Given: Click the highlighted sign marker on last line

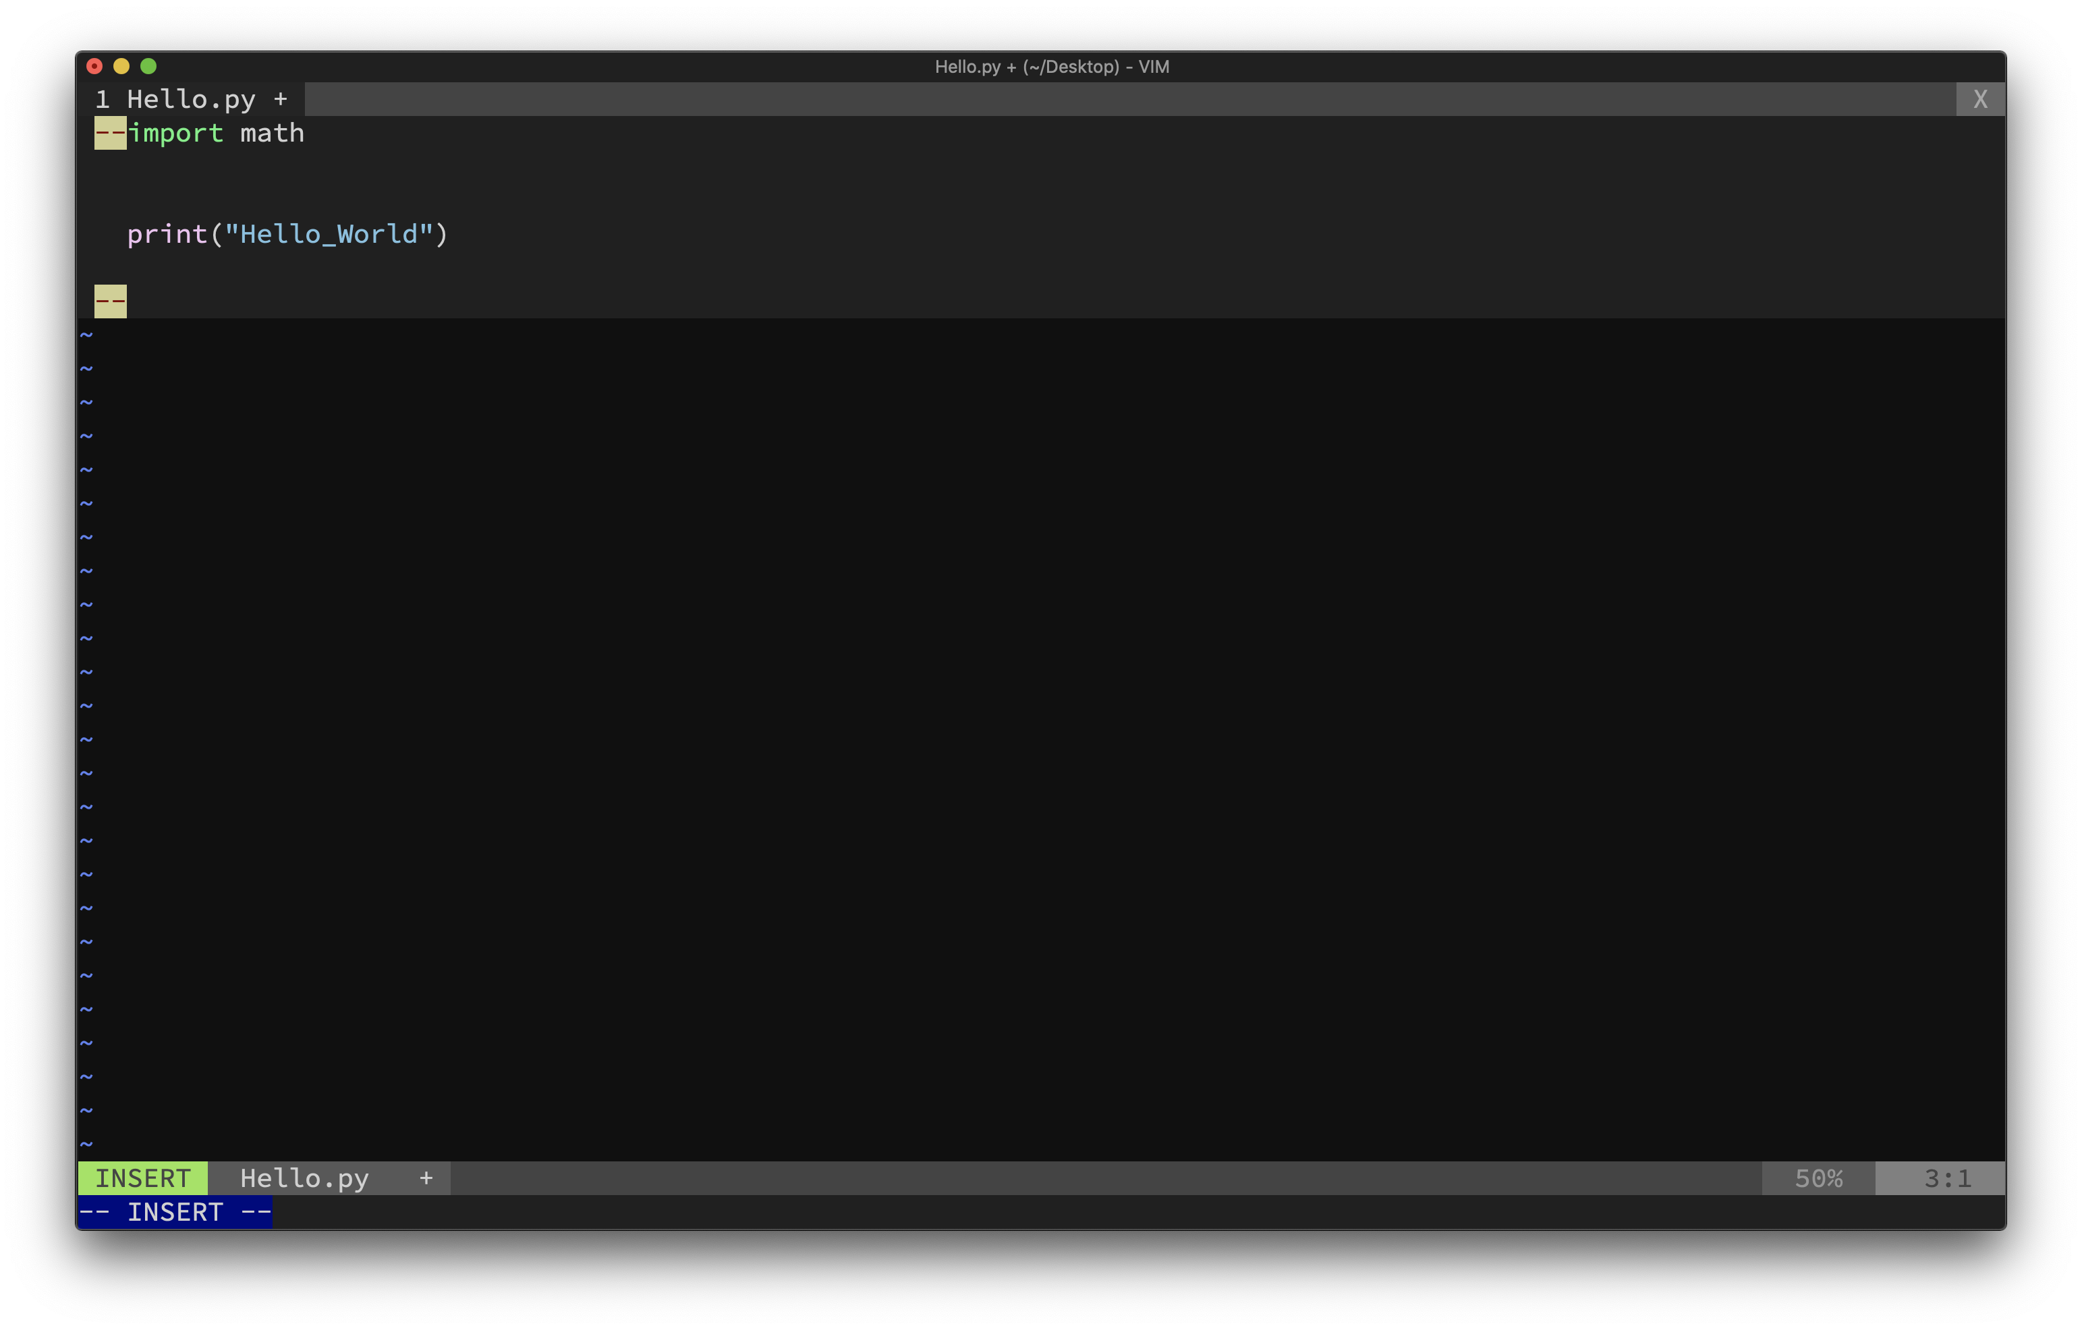Looking at the screenshot, I should [x=110, y=301].
